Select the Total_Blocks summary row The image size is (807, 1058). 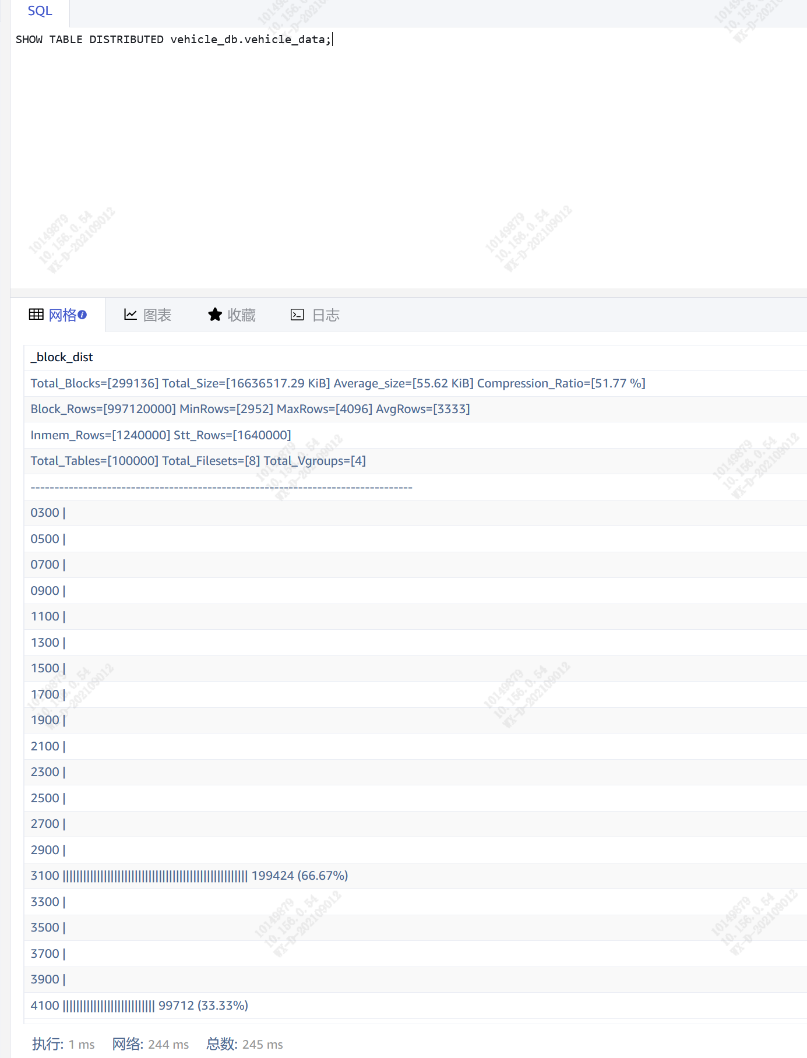click(x=337, y=383)
